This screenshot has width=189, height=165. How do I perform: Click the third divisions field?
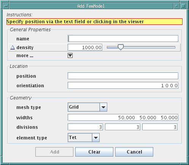(160, 127)
